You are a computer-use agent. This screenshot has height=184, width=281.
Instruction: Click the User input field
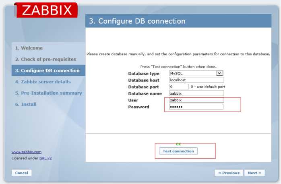click(196, 100)
